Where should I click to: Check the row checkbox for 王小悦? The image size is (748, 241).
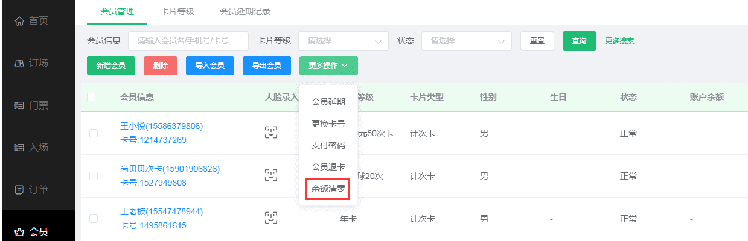coord(94,133)
